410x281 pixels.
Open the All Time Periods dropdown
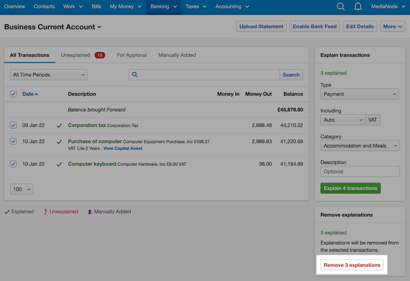(49, 75)
